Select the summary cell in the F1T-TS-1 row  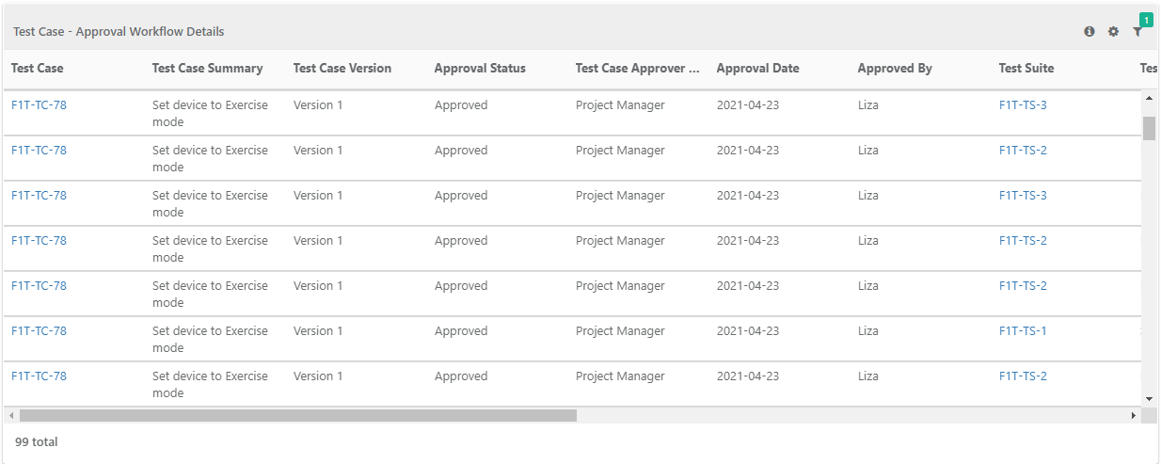pyautogui.click(x=210, y=339)
